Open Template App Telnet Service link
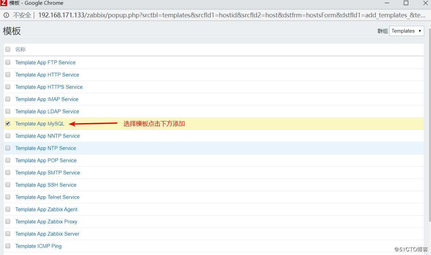The height and width of the screenshot is (255, 431). (x=47, y=197)
